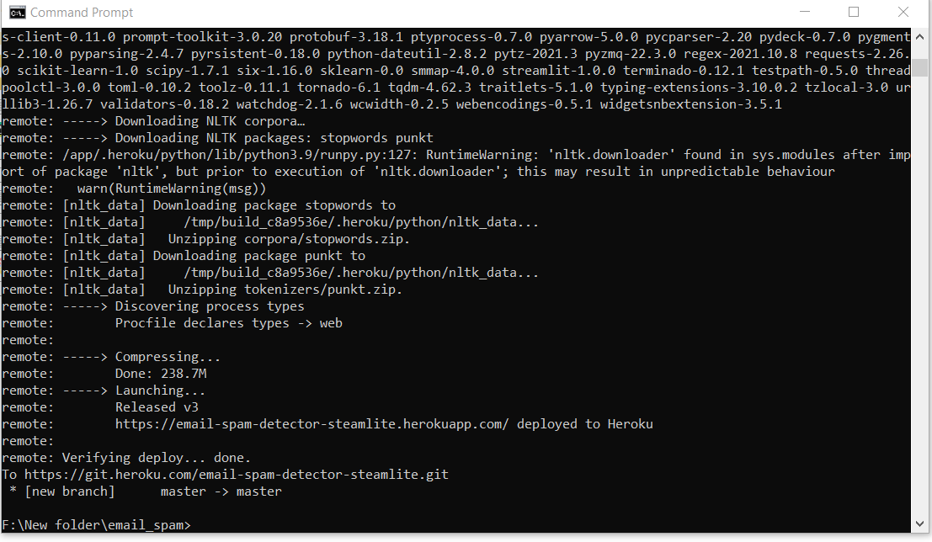This screenshot has height=542, width=932.
Task: Maximize the Command Prompt window
Action: click(853, 12)
